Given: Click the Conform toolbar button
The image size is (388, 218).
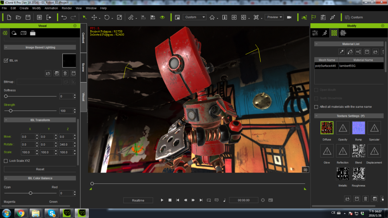Looking at the screenshot, I should pyautogui.click(x=353, y=17).
